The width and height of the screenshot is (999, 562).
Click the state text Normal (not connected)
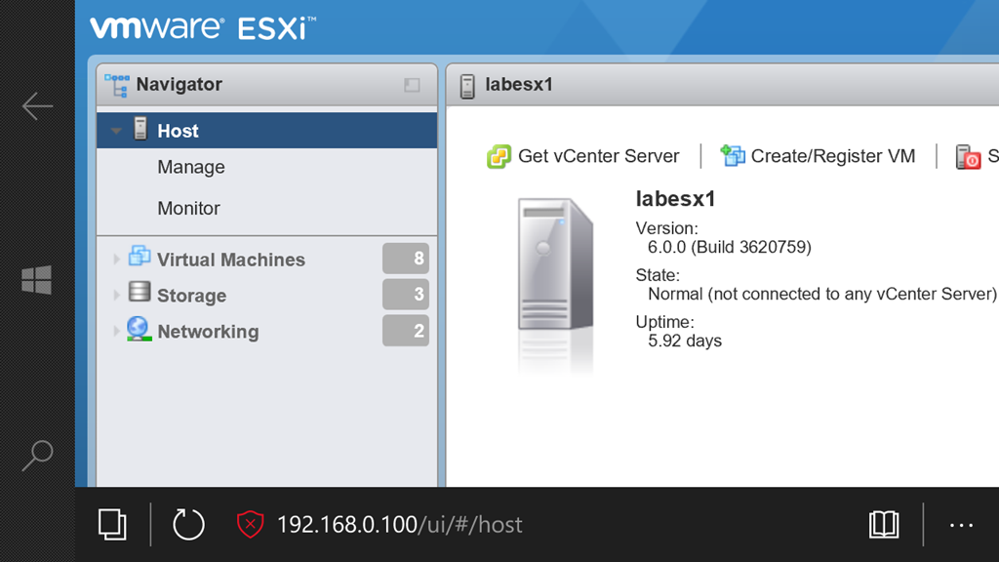tap(821, 294)
